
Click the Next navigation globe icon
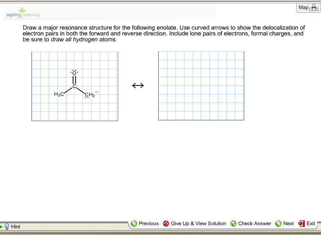coord(278,223)
